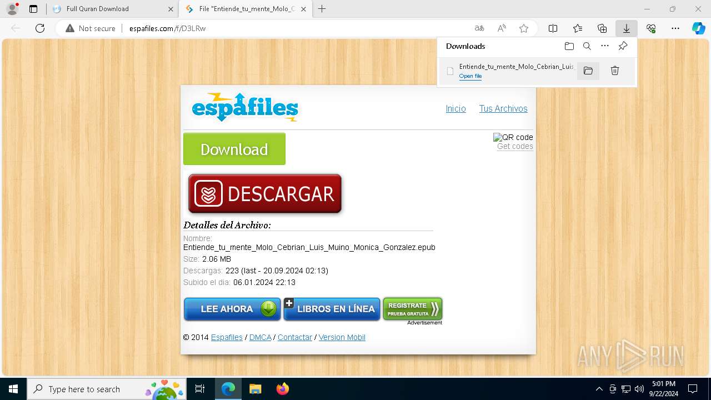The image size is (711, 400).
Task: Open Version Mobil footer link
Action: point(342,337)
